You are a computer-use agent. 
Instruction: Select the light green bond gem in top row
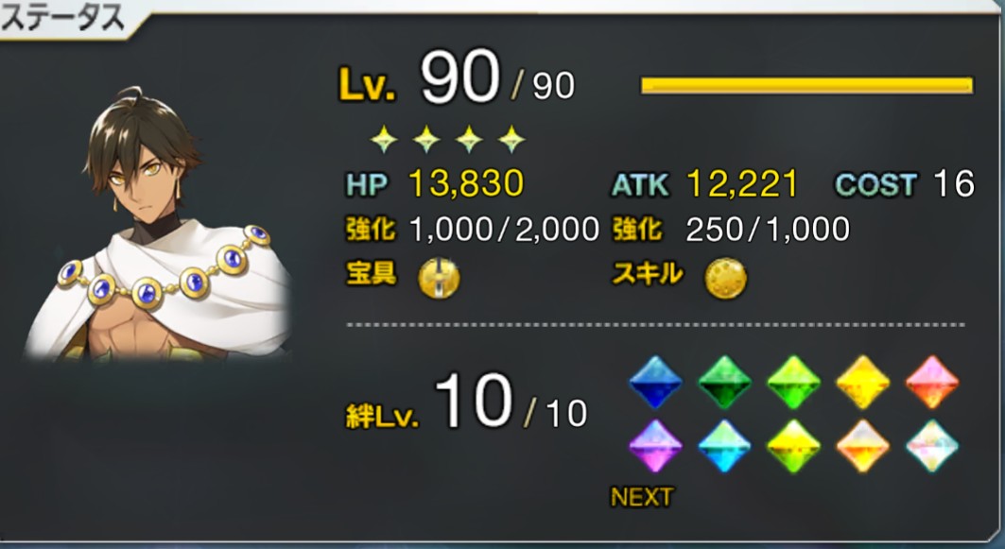pyautogui.click(x=794, y=383)
